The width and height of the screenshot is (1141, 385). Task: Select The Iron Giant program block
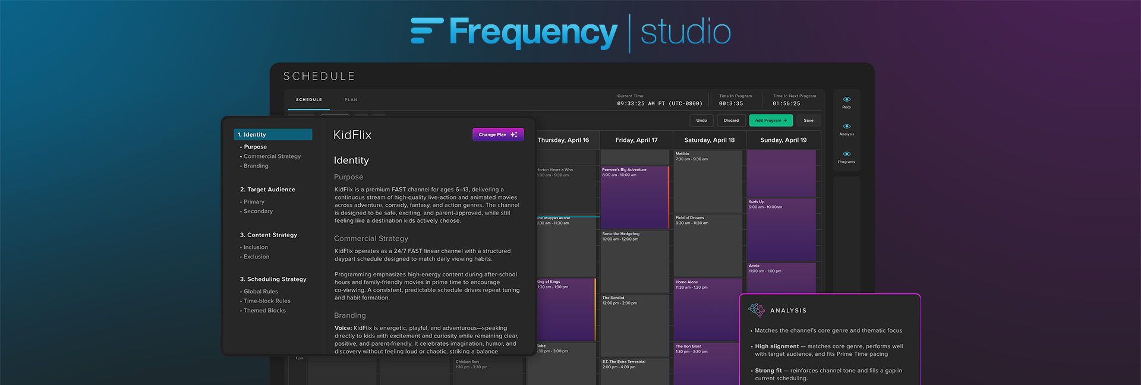click(706, 364)
